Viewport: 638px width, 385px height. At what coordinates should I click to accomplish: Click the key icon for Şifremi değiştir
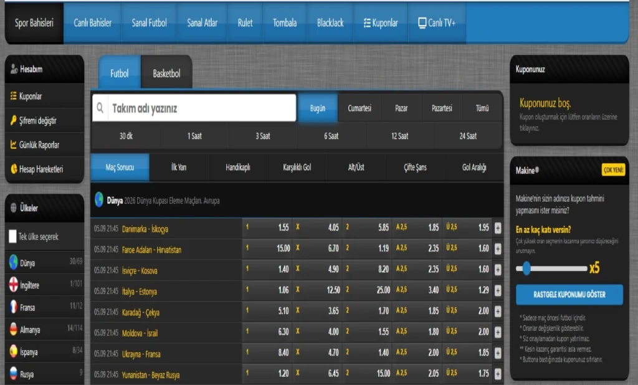(14, 121)
